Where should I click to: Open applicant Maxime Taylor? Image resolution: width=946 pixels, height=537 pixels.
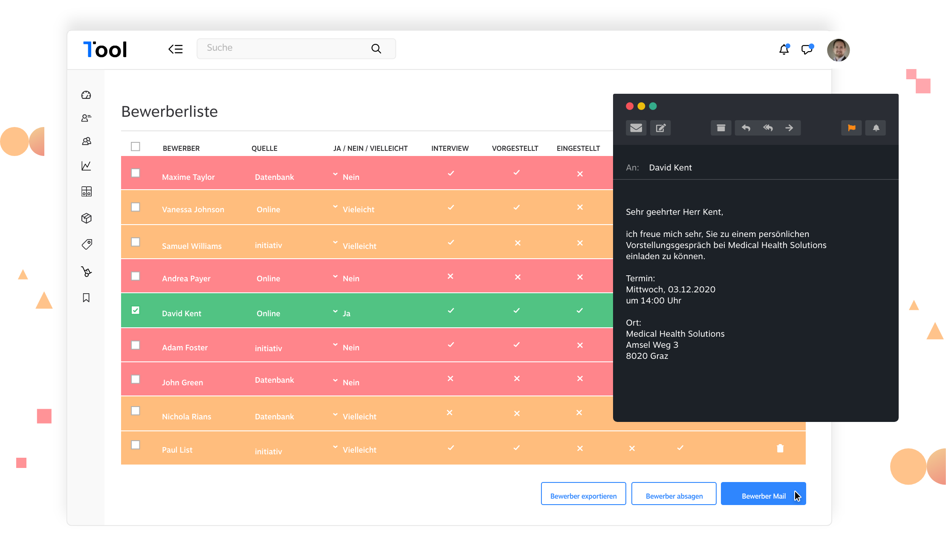pos(188,177)
